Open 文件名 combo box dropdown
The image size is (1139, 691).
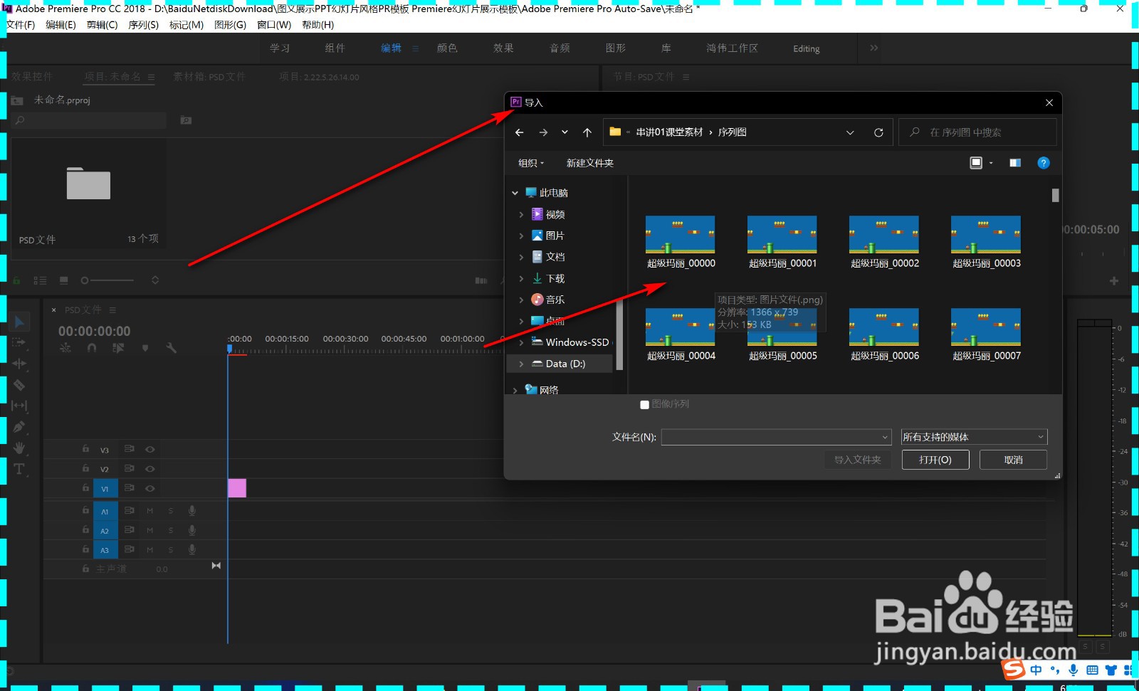pyautogui.click(x=885, y=437)
